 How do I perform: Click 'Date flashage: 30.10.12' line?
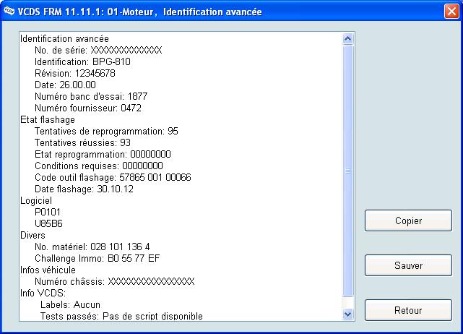[84, 189]
